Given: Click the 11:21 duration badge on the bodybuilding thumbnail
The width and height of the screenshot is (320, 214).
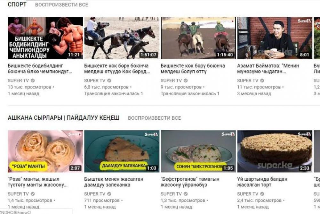Looking at the screenshot, I should (x=74, y=55).
